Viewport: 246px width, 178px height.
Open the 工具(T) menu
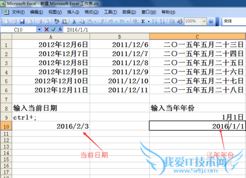coord(110,12)
